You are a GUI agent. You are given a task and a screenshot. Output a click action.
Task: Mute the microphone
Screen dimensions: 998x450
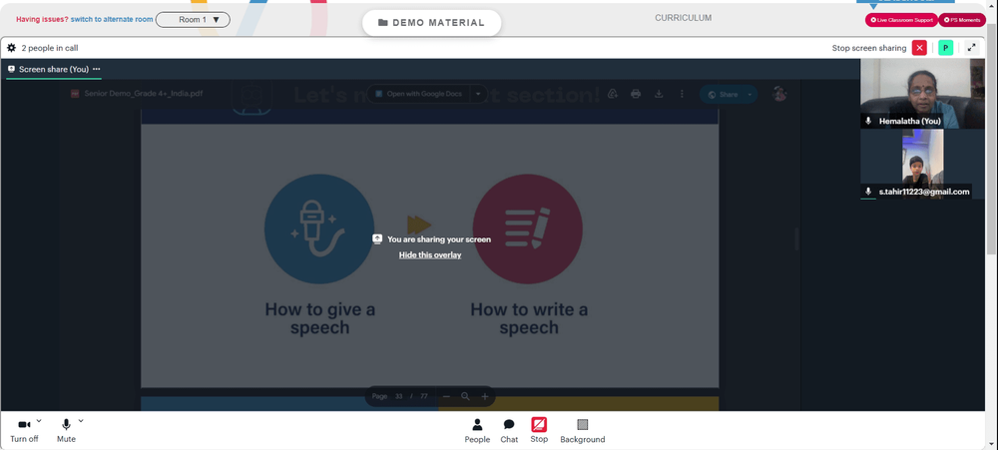point(66,431)
